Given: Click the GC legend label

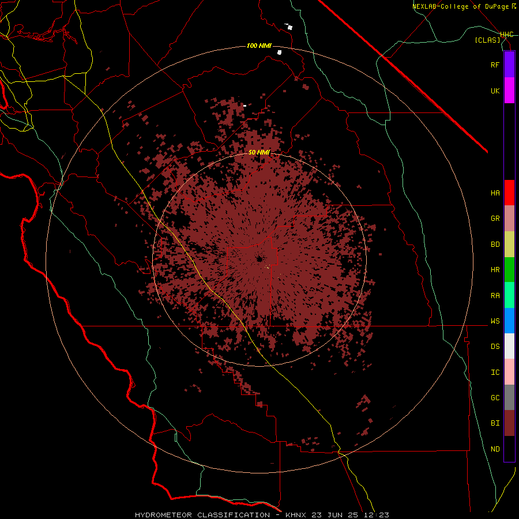Looking at the screenshot, I should click(495, 397).
